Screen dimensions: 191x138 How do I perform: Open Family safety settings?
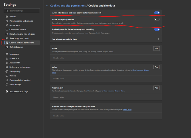point(22,71)
